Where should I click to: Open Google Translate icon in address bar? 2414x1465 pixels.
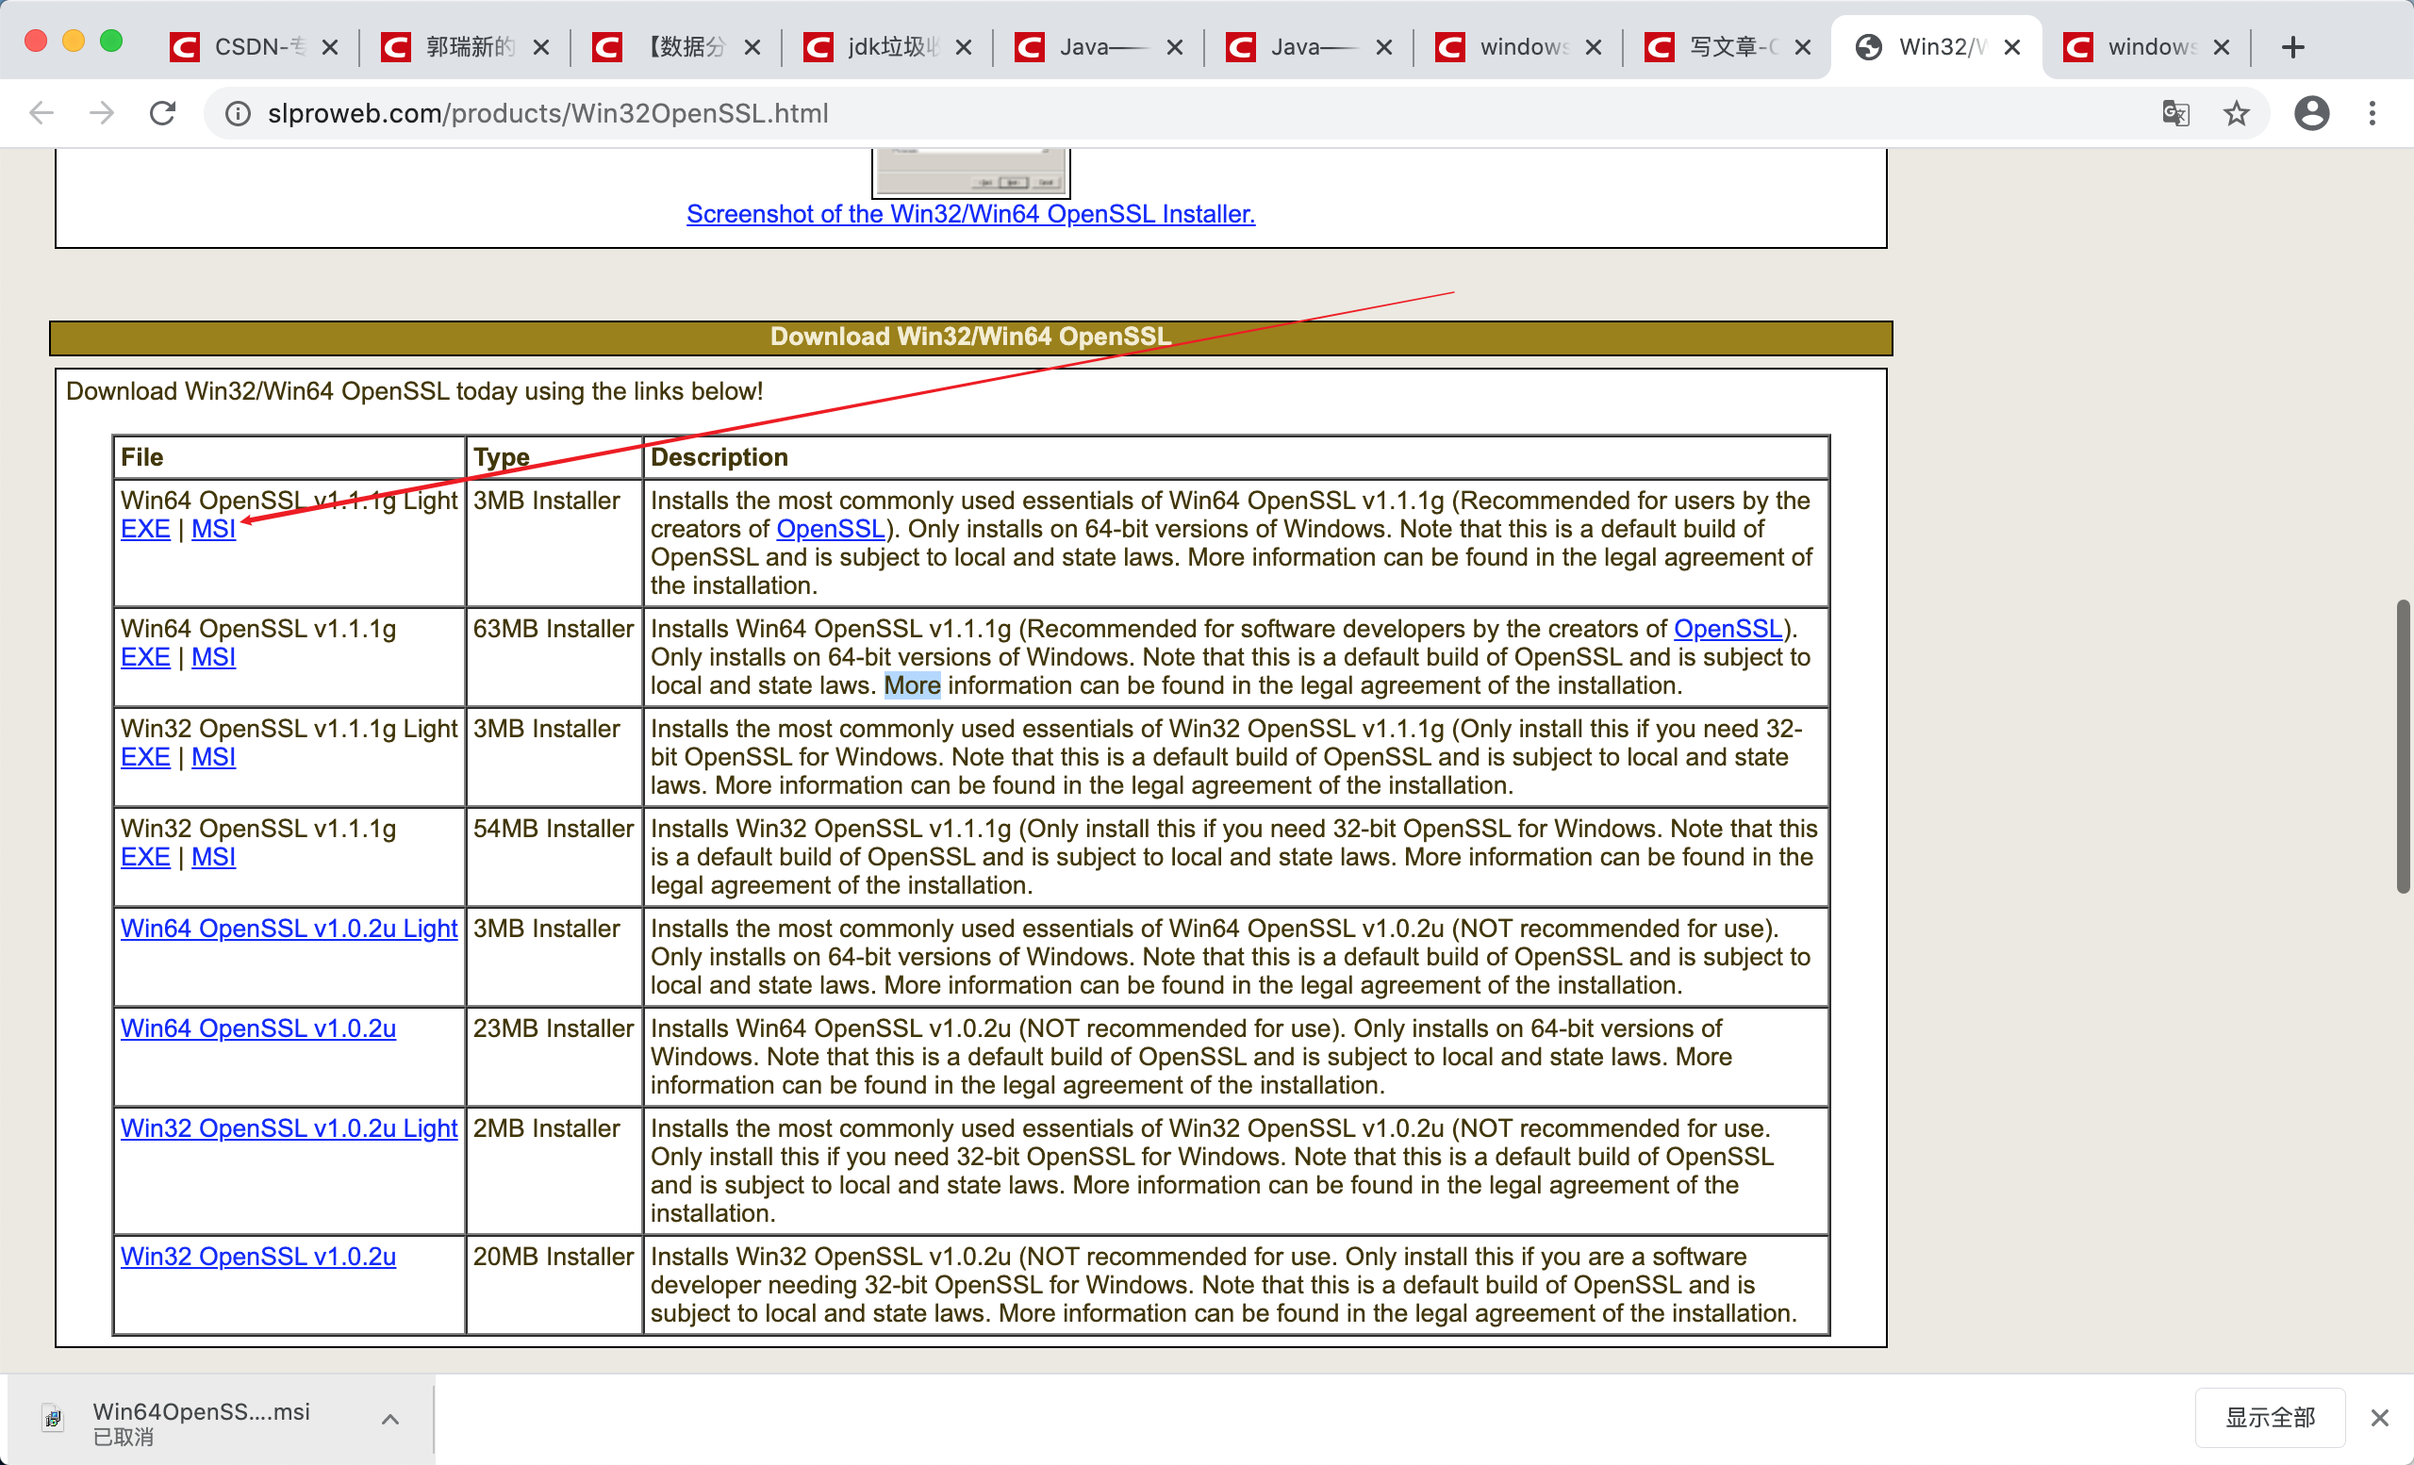(x=2174, y=112)
